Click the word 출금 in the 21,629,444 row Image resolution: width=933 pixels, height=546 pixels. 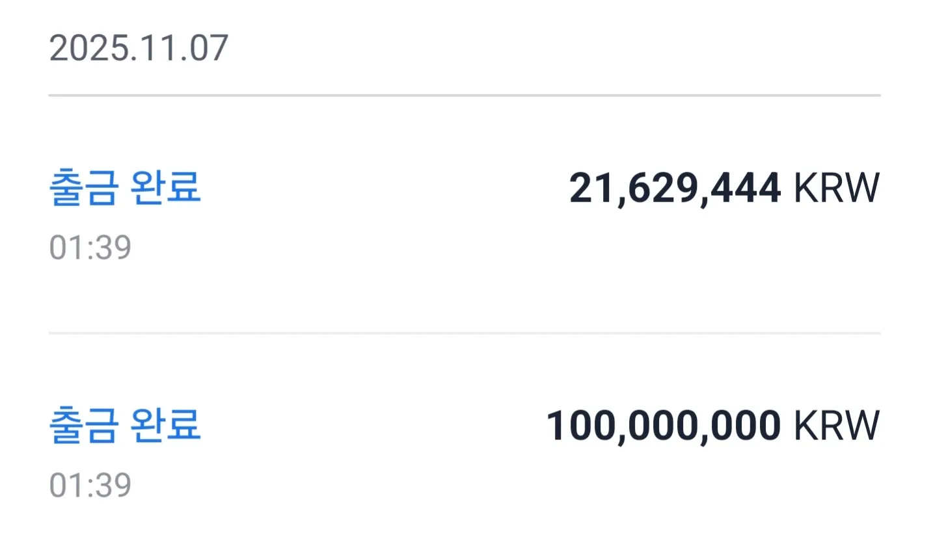[x=84, y=188]
